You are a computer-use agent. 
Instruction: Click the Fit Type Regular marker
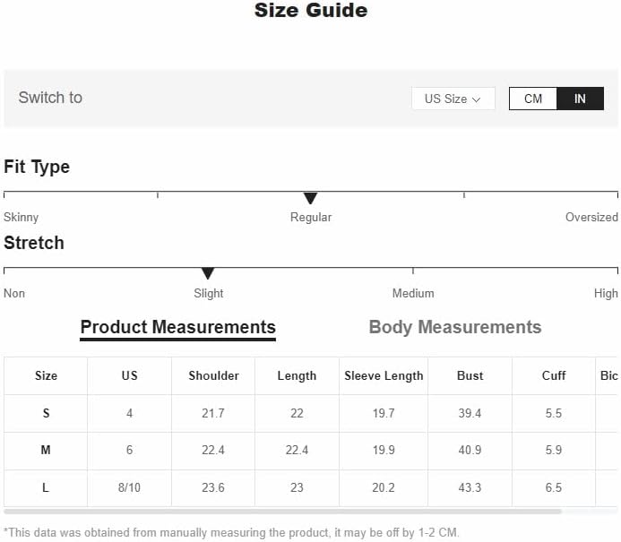tap(310, 198)
